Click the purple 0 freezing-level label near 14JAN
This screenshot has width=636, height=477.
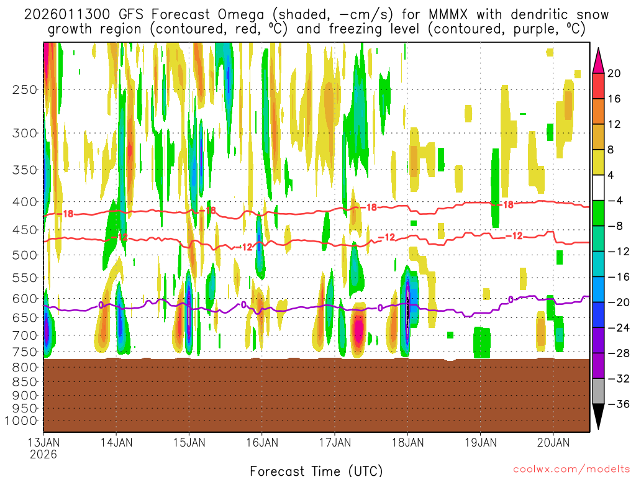[x=101, y=305]
